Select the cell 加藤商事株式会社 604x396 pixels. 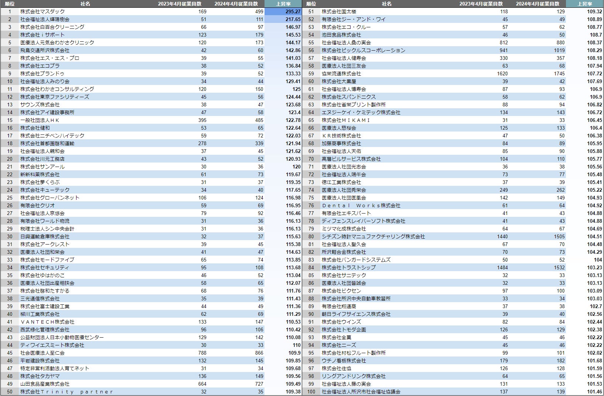(x=341, y=143)
